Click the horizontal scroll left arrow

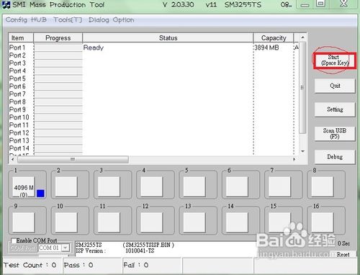pyautogui.click(x=13, y=159)
